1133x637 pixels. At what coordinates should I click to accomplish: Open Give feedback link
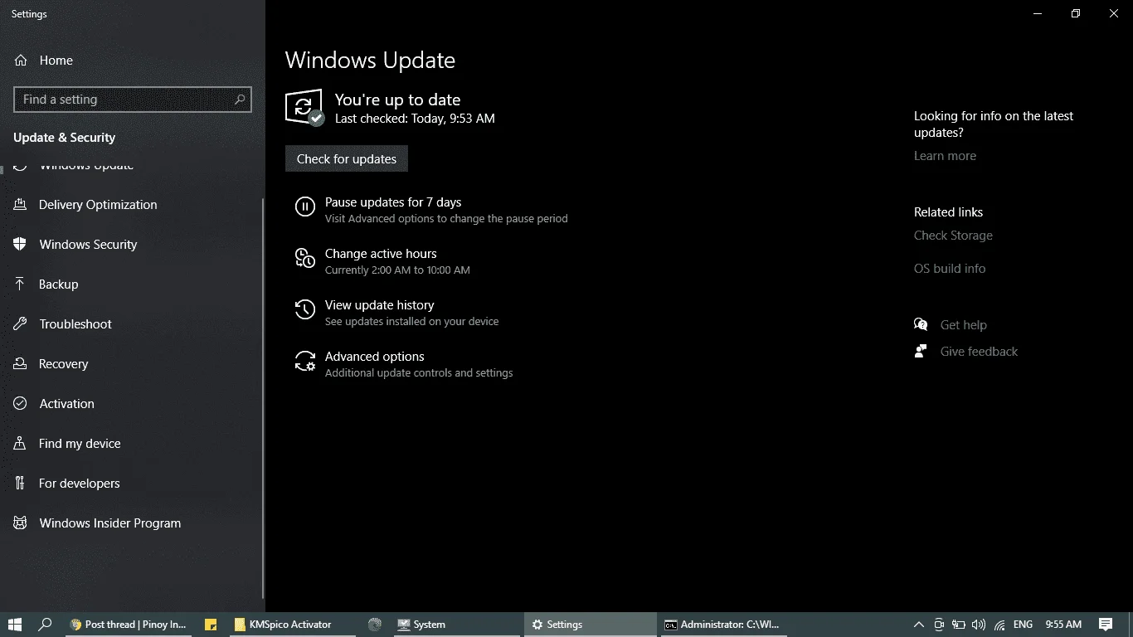pyautogui.click(x=979, y=352)
